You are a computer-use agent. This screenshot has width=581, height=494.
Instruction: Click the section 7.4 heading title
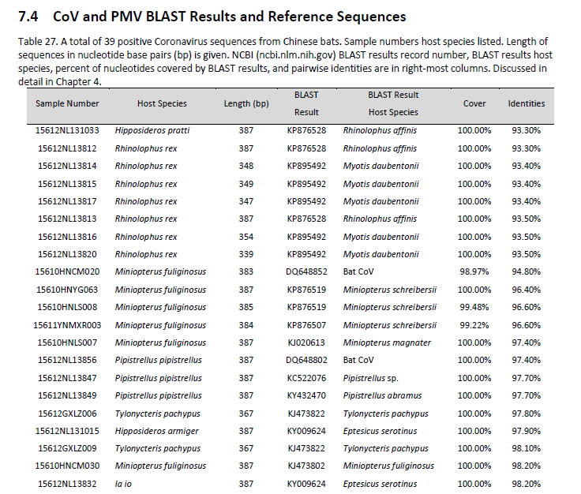coord(212,16)
